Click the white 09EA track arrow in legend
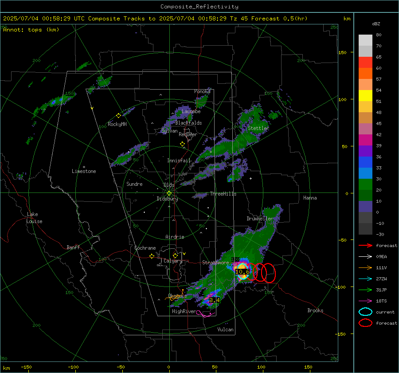The height and width of the screenshot is (373, 399). [365, 257]
